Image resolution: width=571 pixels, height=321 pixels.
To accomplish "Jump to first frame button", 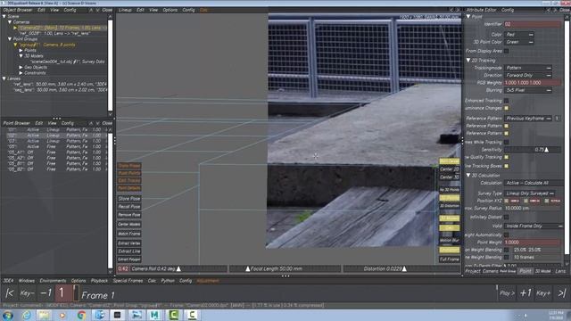I will click(10, 293).
